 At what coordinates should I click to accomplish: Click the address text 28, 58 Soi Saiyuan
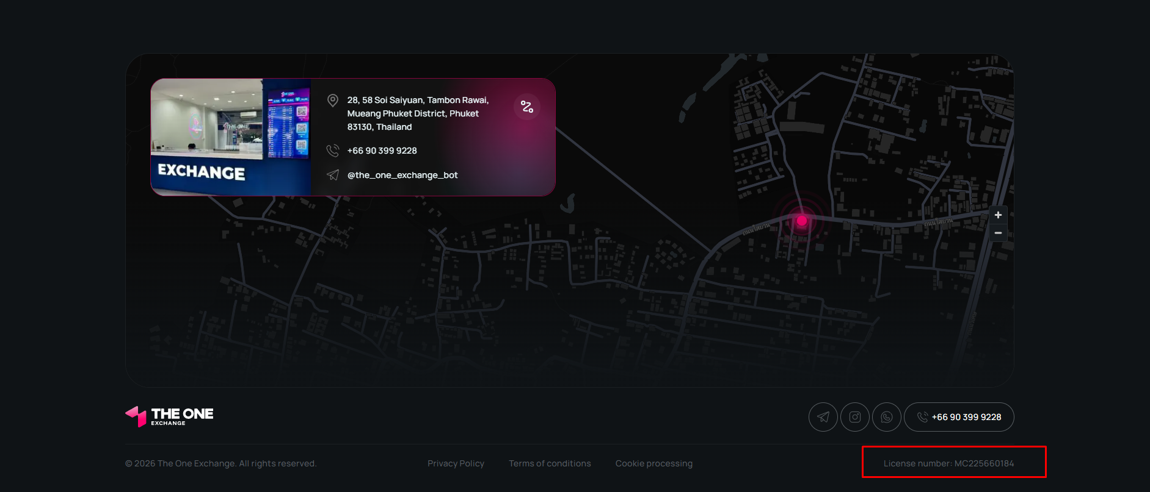[418, 113]
